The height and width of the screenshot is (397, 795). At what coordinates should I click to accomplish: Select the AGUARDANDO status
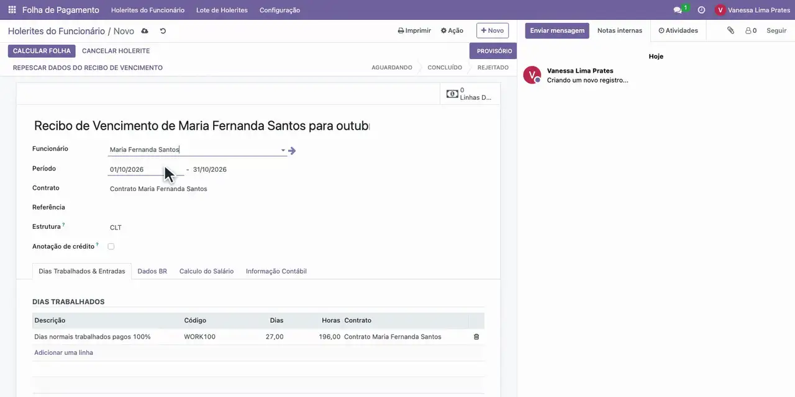point(392,68)
